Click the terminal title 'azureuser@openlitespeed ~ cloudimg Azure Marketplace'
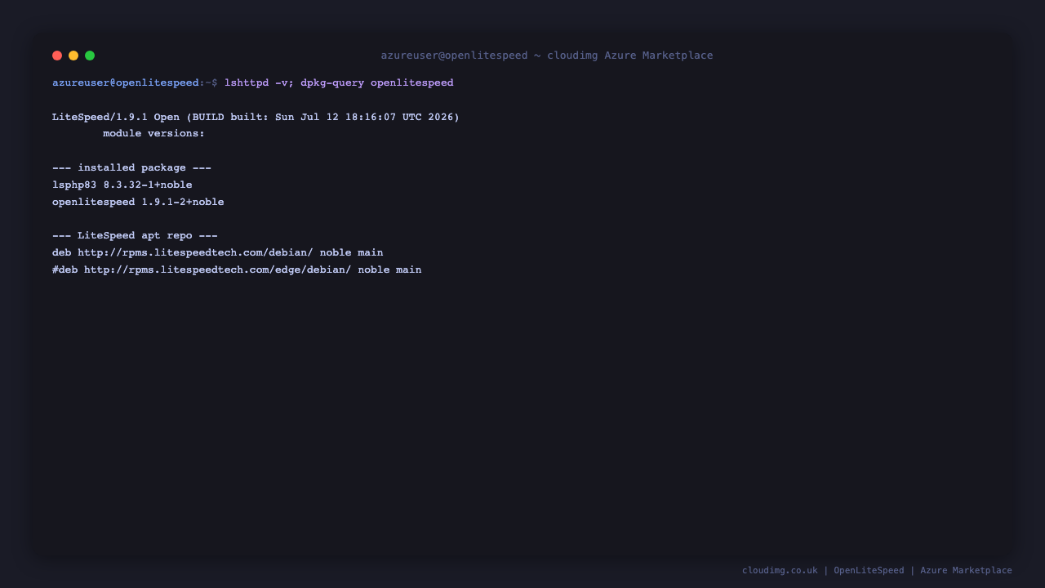This screenshot has height=588, width=1045. point(547,56)
